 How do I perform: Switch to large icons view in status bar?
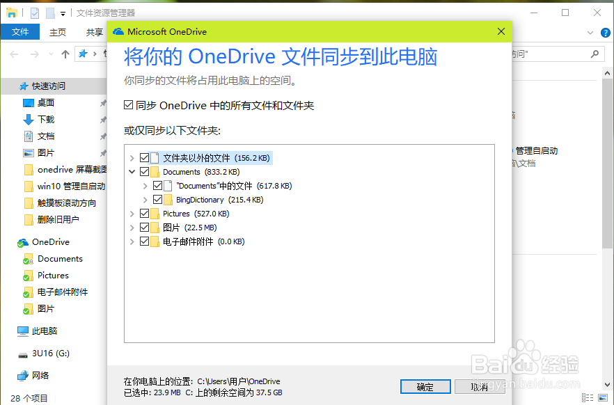coord(603,397)
